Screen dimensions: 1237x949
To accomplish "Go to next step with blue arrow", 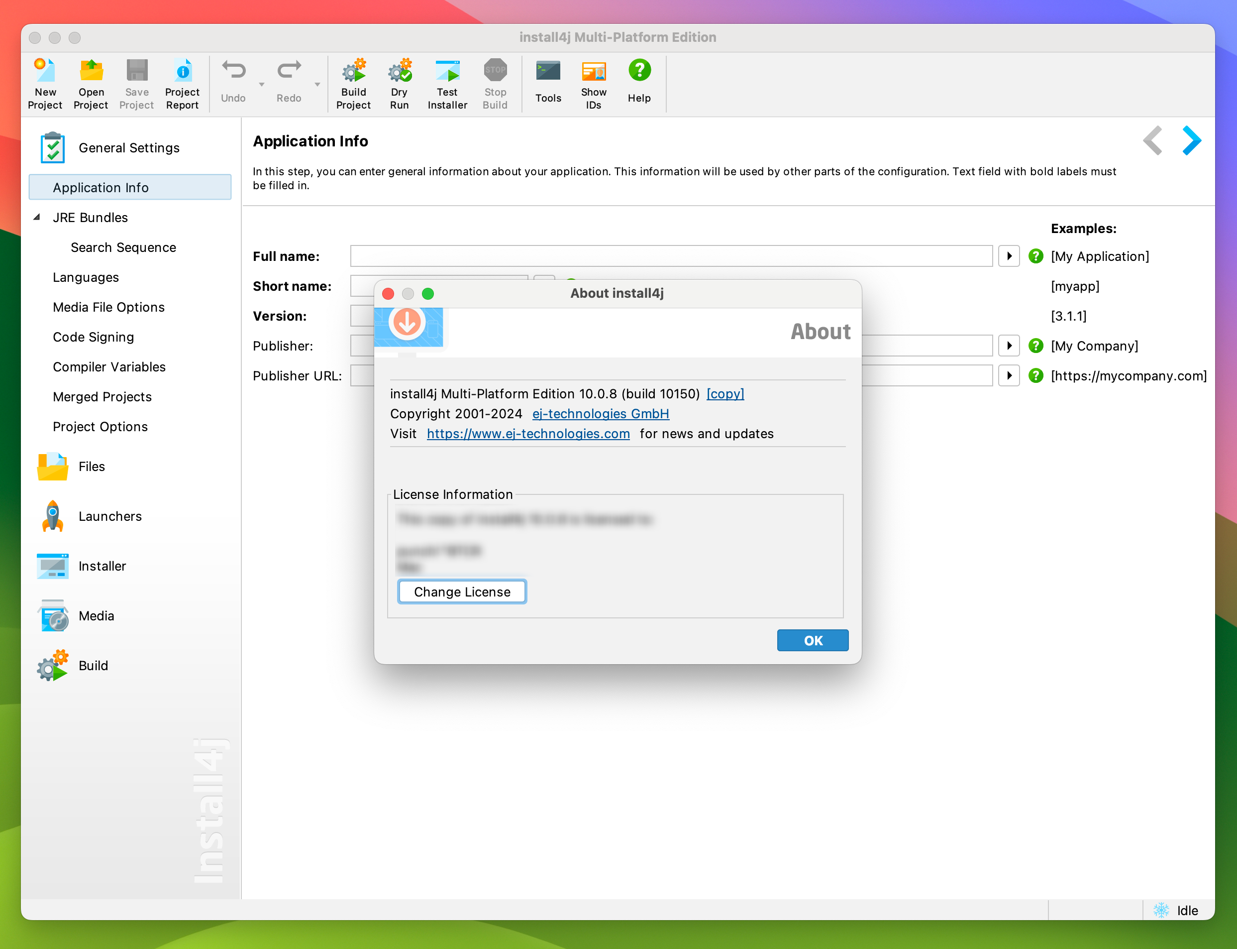I will click(x=1192, y=140).
